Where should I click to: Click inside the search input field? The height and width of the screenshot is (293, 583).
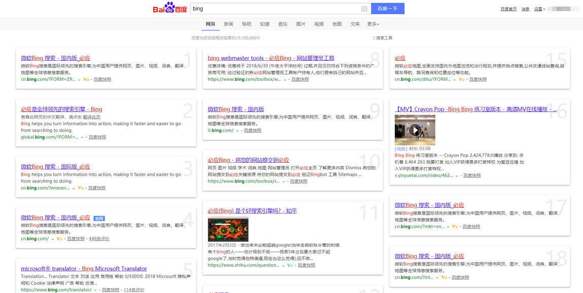point(253,8)
